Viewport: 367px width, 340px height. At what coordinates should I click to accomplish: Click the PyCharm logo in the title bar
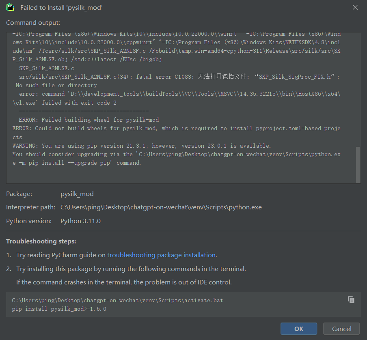9,7
